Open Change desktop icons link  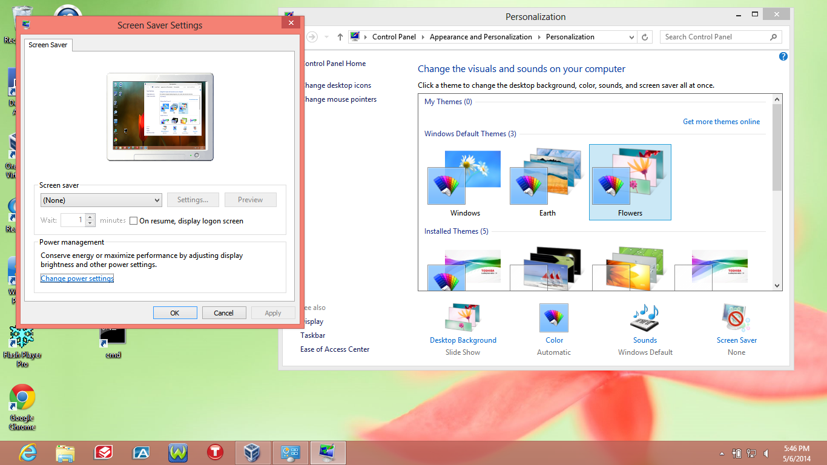point(336,85)
